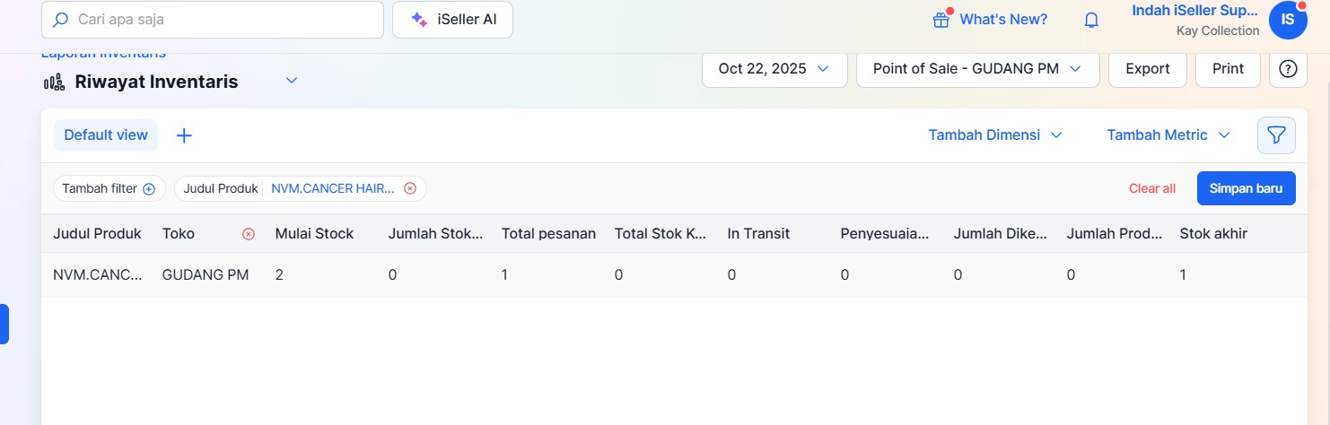Click the notification bell icon

(1091, 20)
